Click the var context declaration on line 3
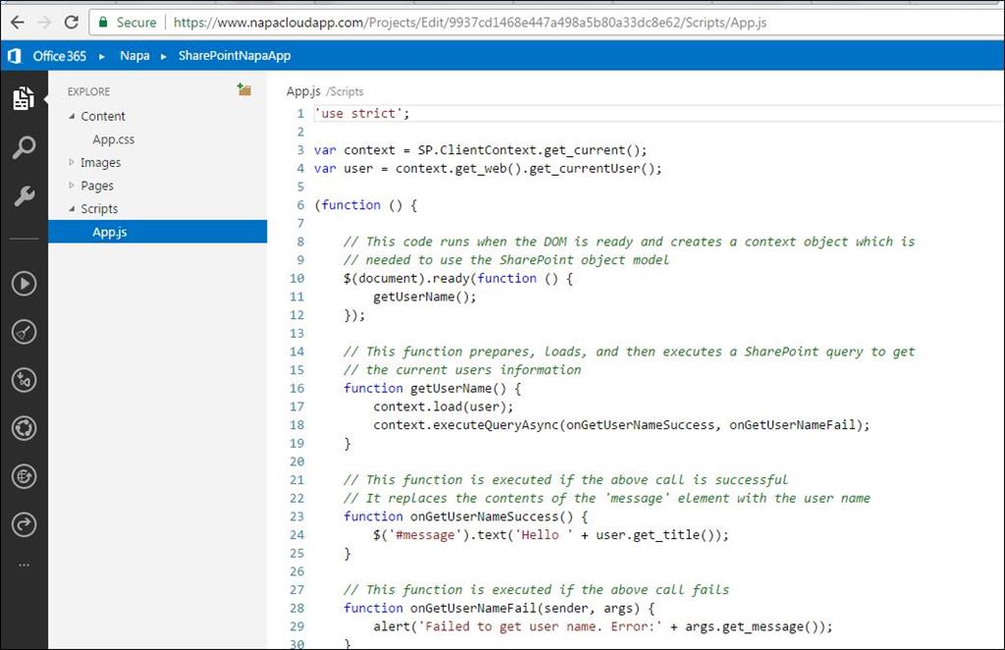Viewport: 1005px width, 650px height. (481, 150)
